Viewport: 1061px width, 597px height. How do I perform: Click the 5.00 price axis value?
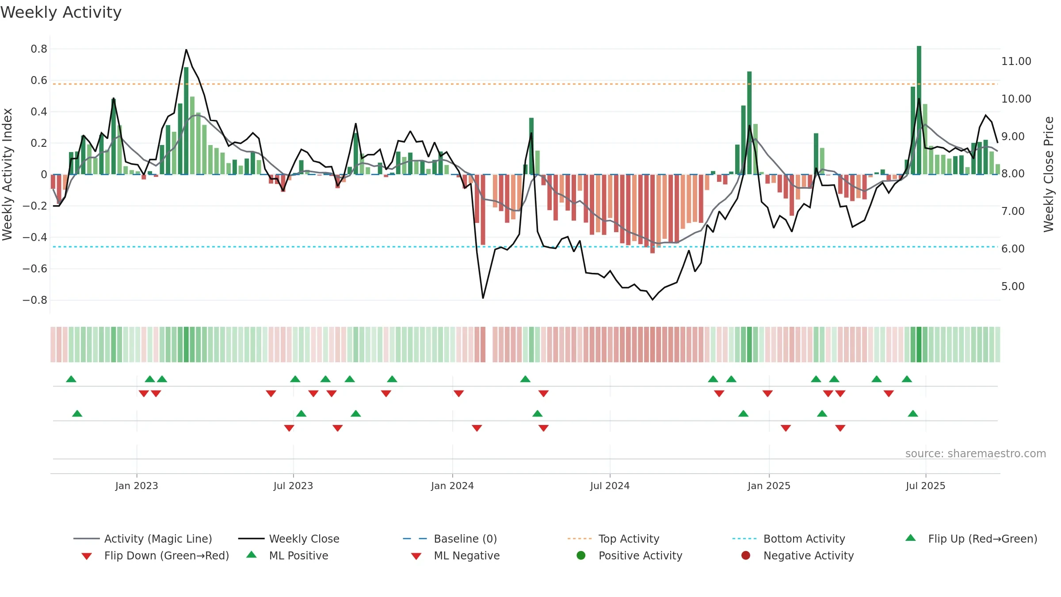pos(1013,286)
